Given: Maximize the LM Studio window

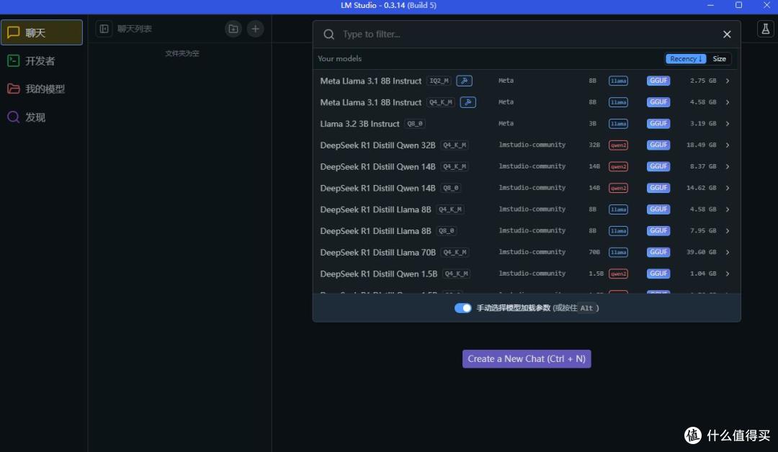Looking at the screenshot, I should [x=738, y=5].
